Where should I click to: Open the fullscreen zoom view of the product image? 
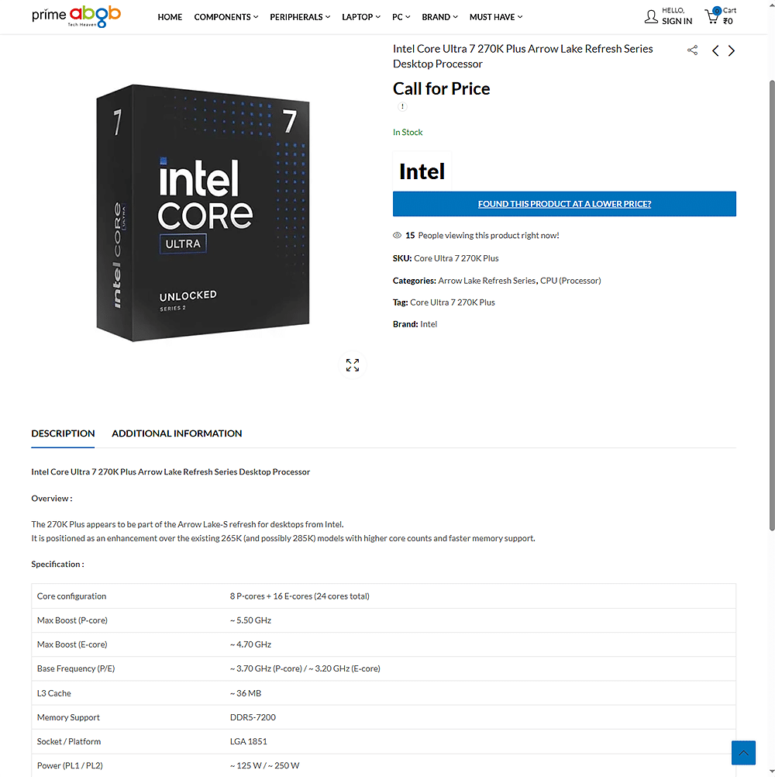352,364
